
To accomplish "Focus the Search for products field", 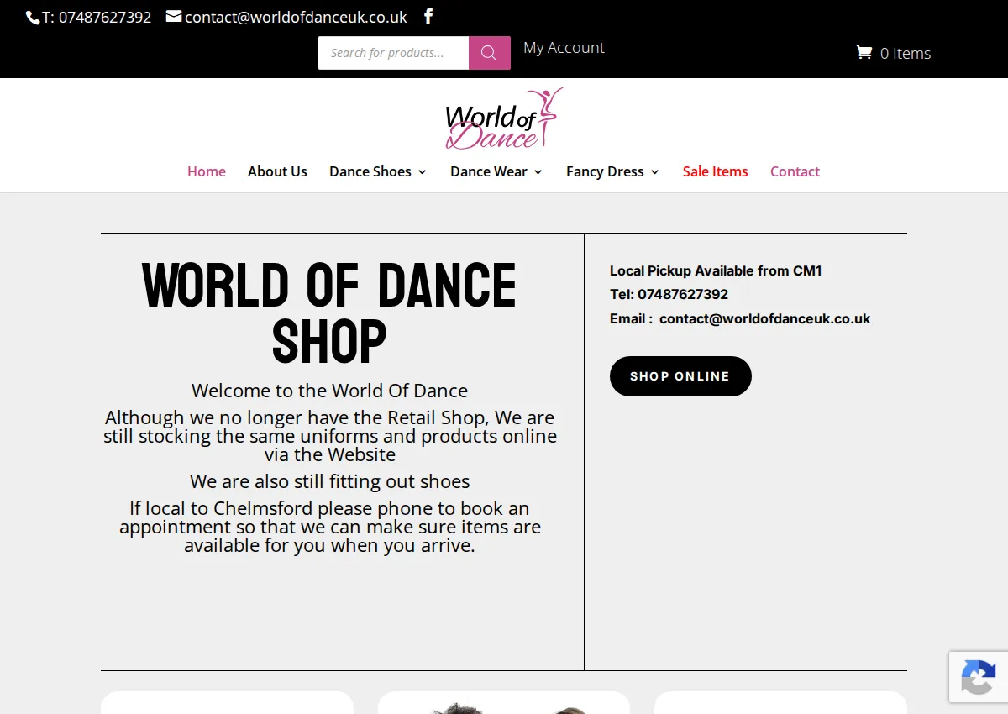I will [x=393, y=53].
